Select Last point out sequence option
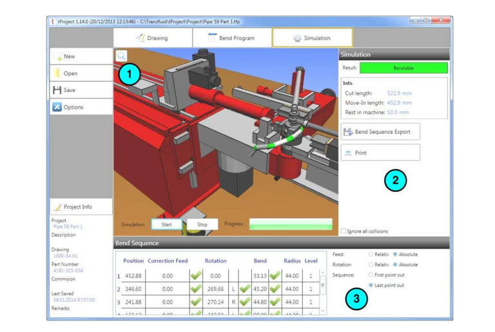Screen dimensions: 495x332 pyautogui.click(x=371, y=284)
